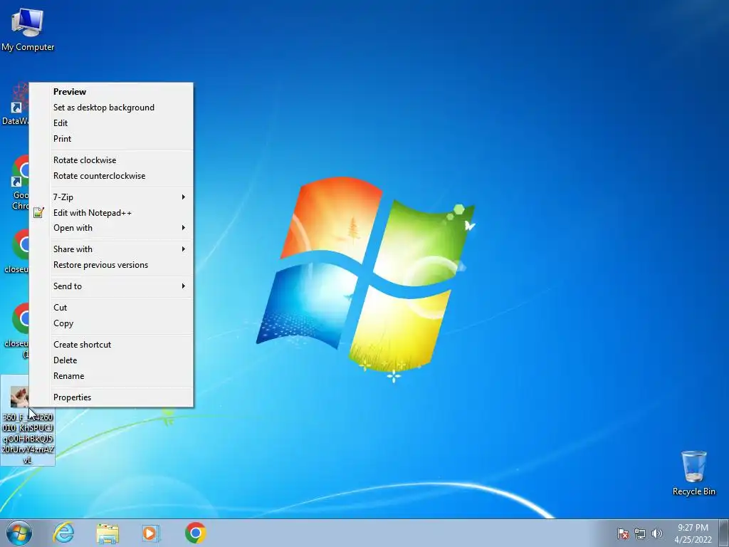Select Print in the context menu

tap(111, 139)
